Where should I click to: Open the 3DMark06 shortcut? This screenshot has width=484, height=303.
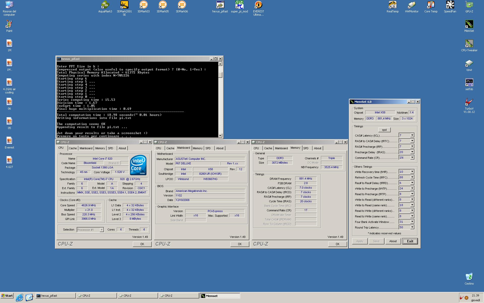182,7
